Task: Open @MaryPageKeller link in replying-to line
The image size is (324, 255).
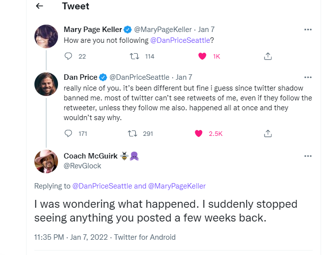Action: click(x=177, y=186)
